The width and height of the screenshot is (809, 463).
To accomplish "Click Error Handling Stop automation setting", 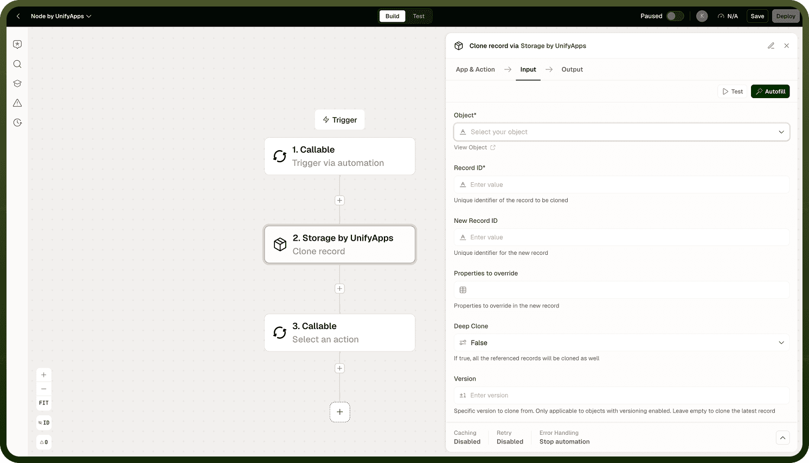I will click(x=564, y=438).
